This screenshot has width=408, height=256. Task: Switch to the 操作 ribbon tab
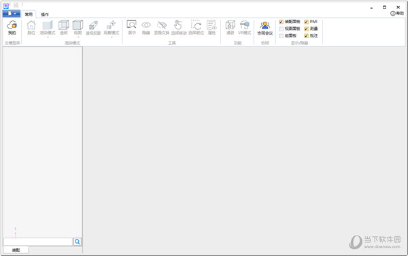click(x=44, y=14)
